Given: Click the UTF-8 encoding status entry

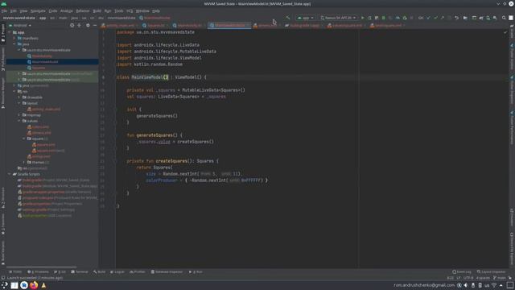Looking at the screenshot, I should (468, 278).
